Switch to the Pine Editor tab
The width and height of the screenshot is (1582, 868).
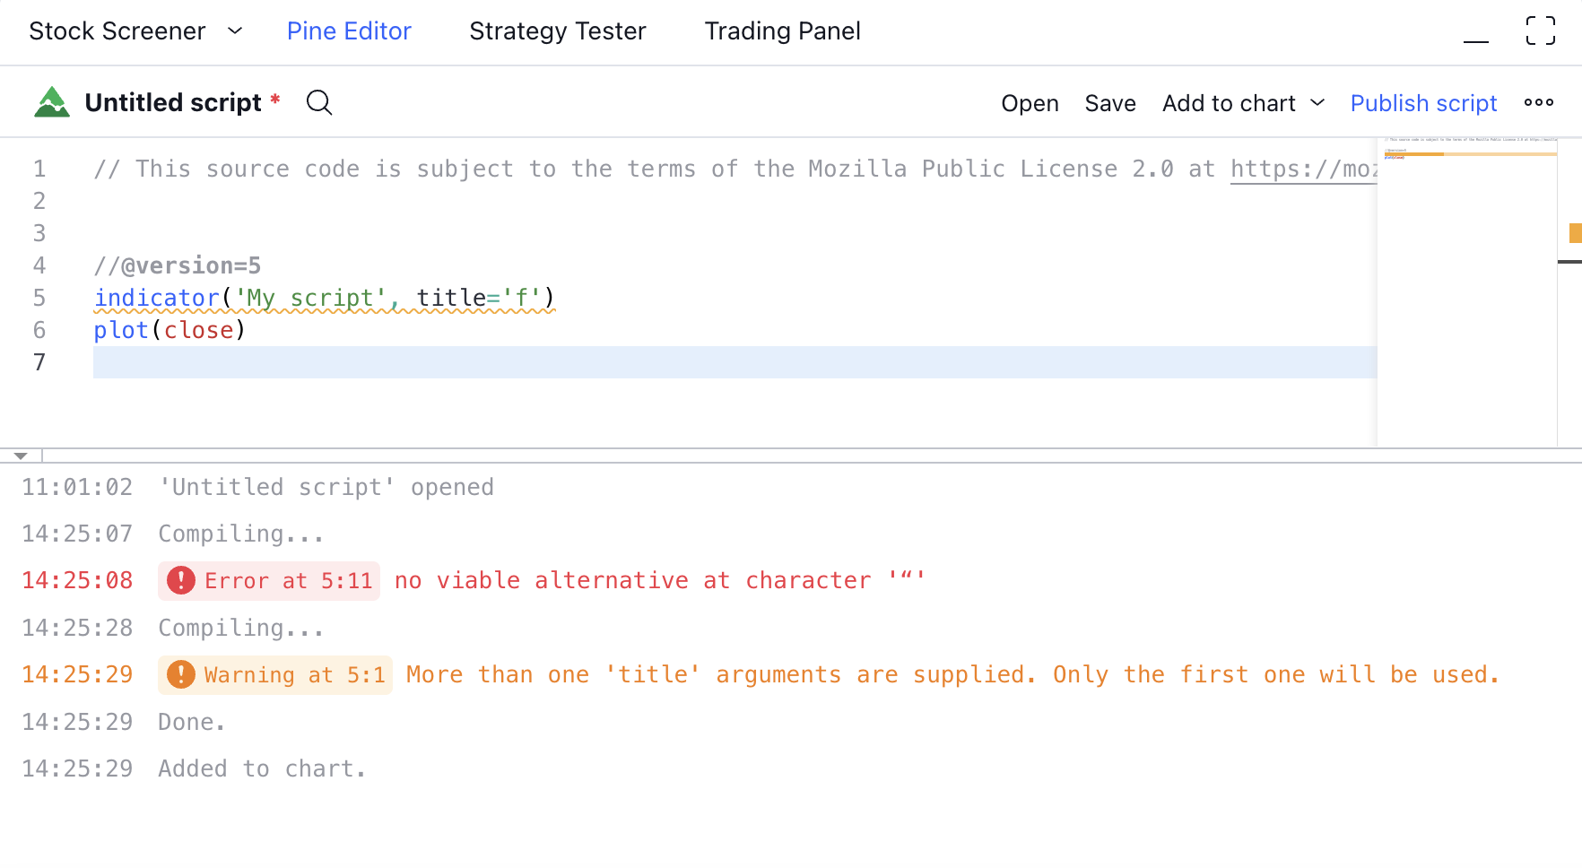click(349, 31)
